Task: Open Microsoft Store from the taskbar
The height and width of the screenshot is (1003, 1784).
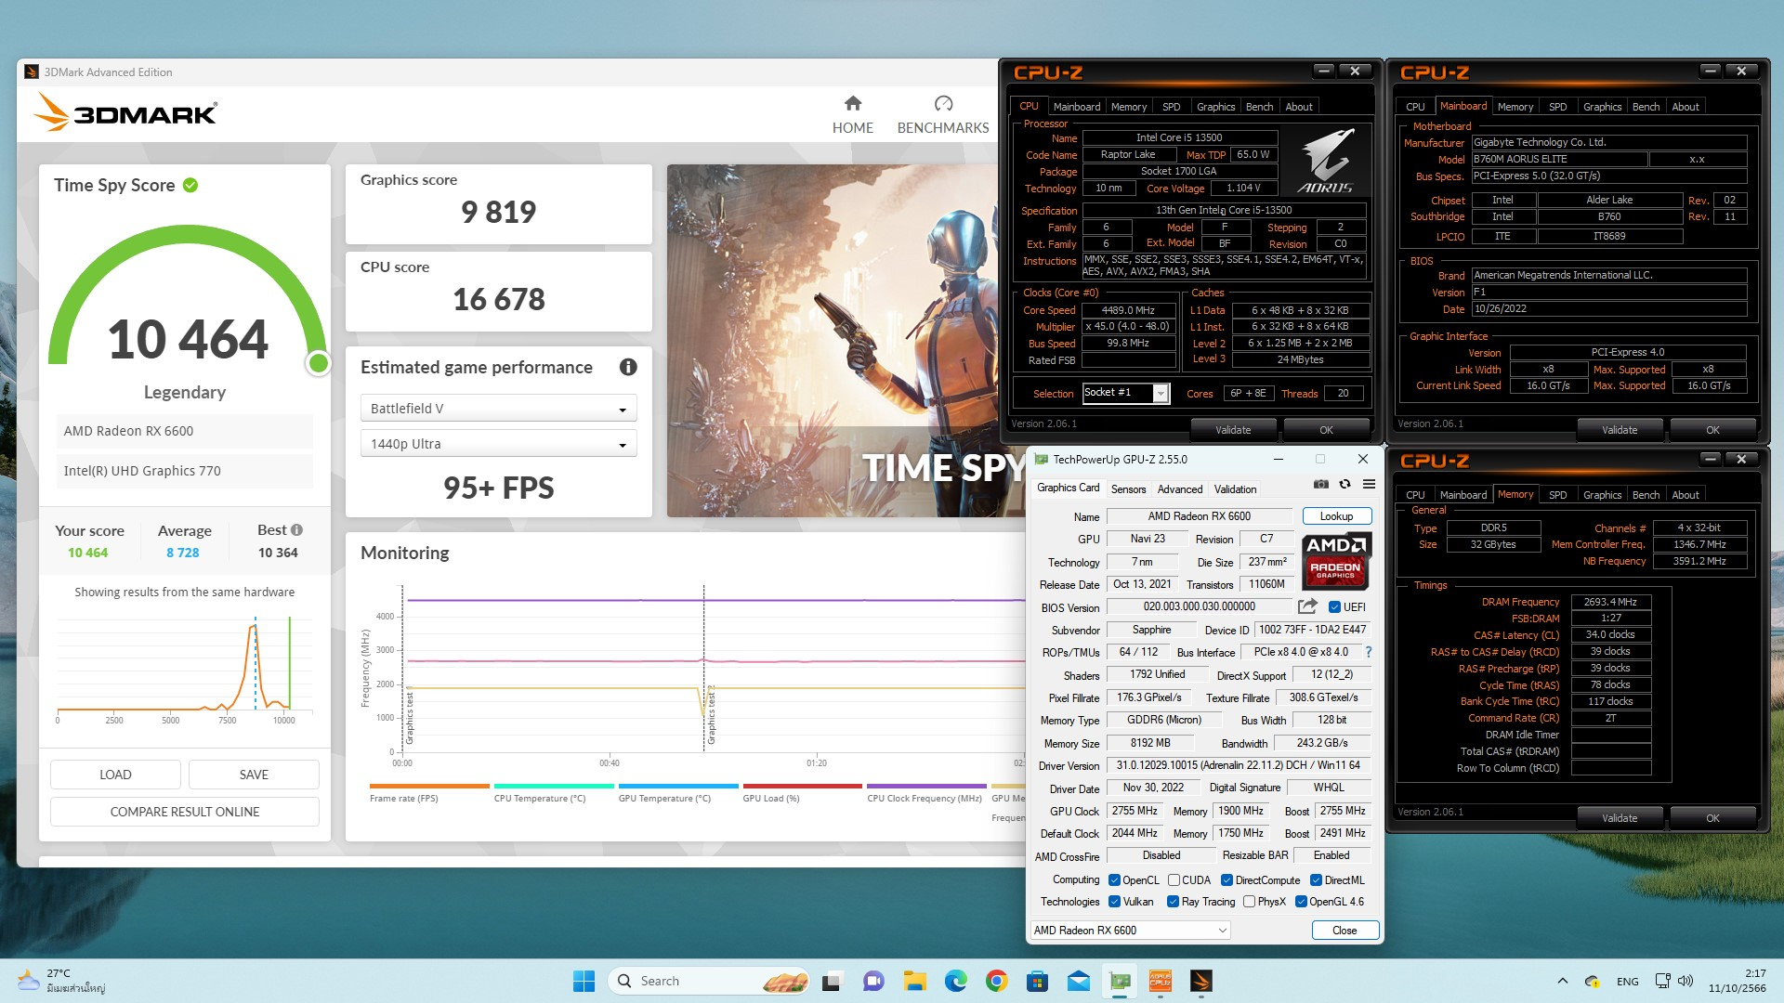Action: [1037, 981]
